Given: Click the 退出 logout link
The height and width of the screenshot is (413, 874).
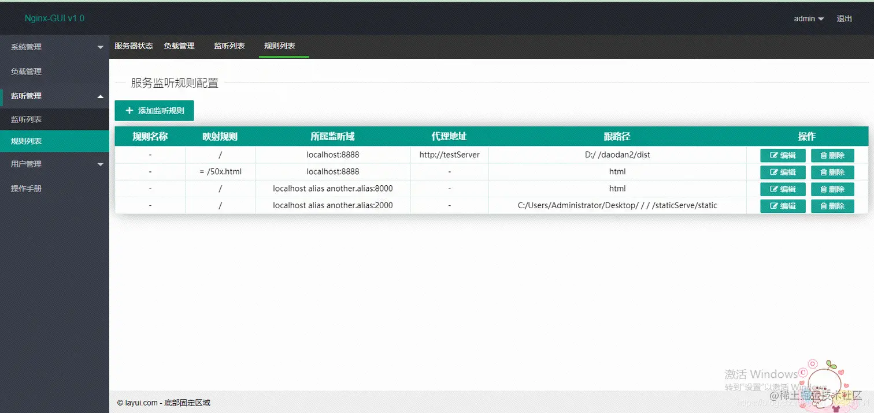Looking at the screenshot, I should click(845, 18).
